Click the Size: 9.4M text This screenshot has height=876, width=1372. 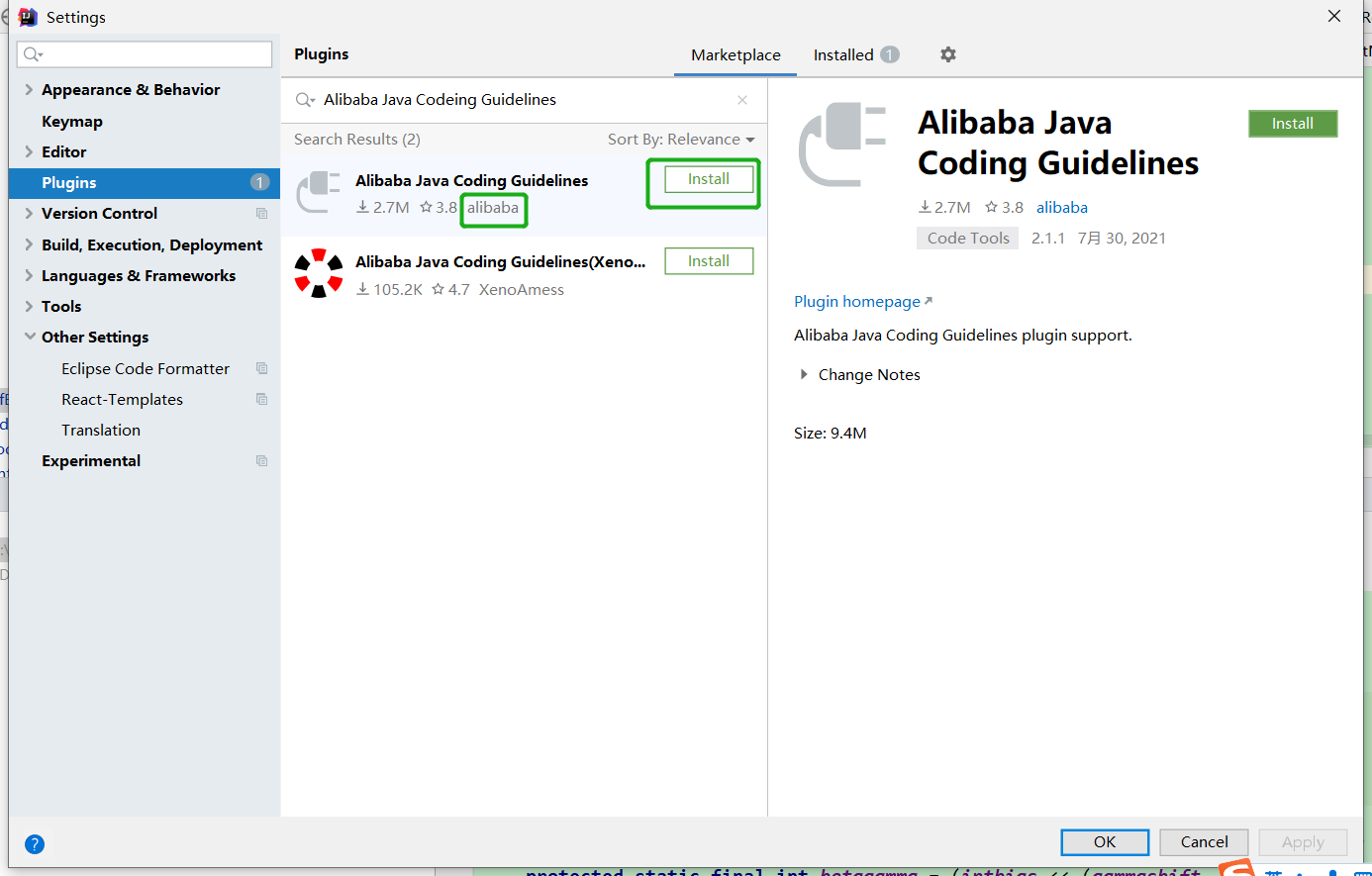831,434
